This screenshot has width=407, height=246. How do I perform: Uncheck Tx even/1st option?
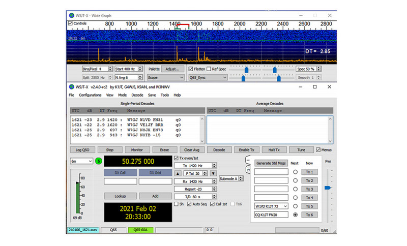pos(176,158)
